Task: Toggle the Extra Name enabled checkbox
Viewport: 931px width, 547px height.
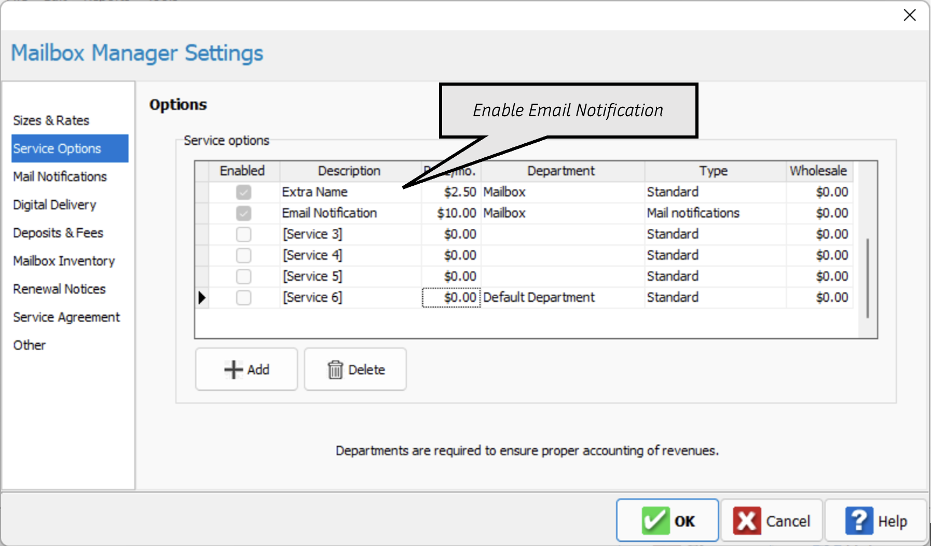Action: (243, 193)
